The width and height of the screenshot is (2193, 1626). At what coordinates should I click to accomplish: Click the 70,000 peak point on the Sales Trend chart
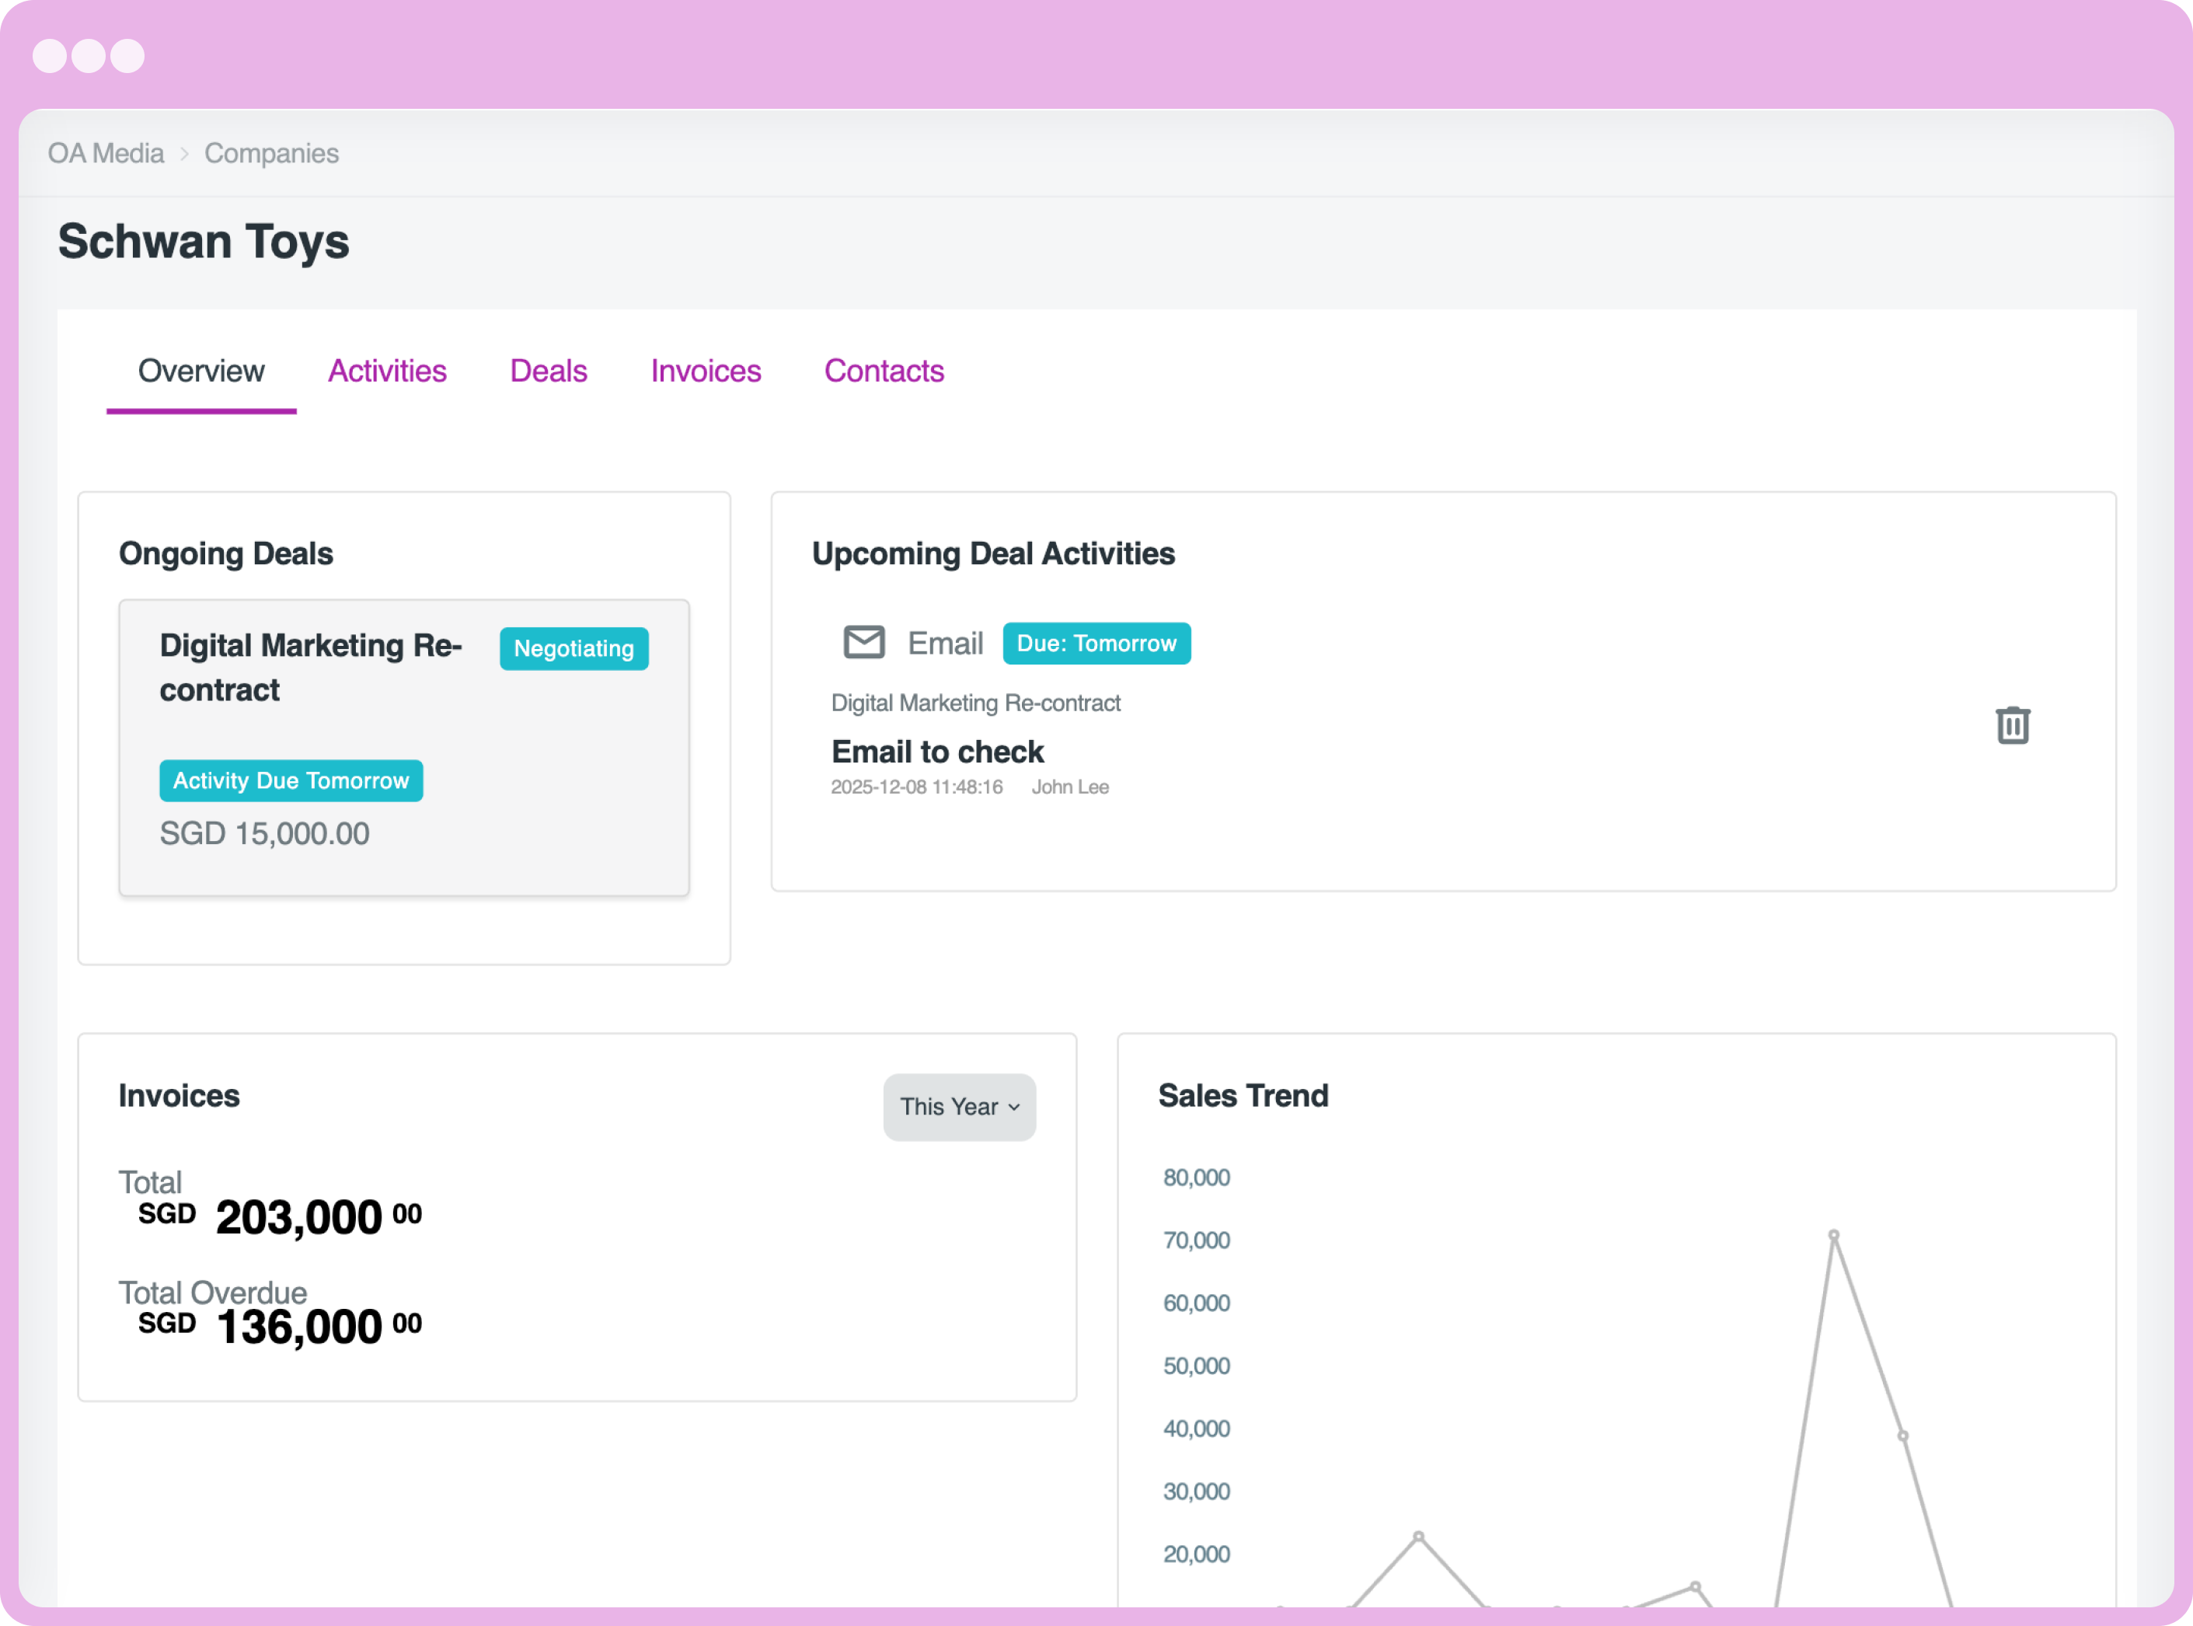(x=1834, y=1233)
